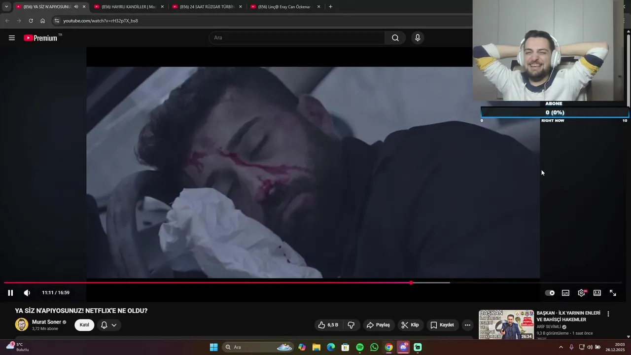Dislike the video
Viewport: 631px width, 355px height.
pos(351,325)
